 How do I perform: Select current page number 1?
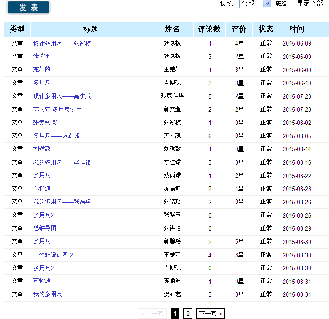[175, 314]
